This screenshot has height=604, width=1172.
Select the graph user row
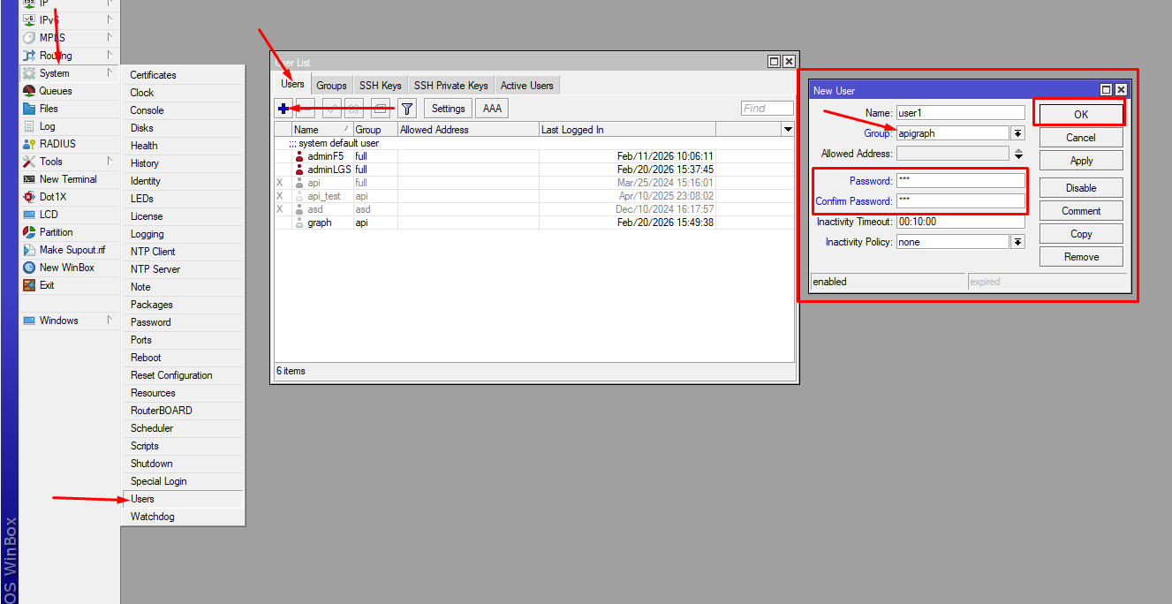pos(319,223)
